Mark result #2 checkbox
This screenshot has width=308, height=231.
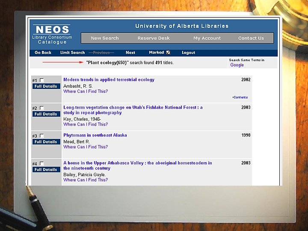pyautogui.click(x=41, y=108)
